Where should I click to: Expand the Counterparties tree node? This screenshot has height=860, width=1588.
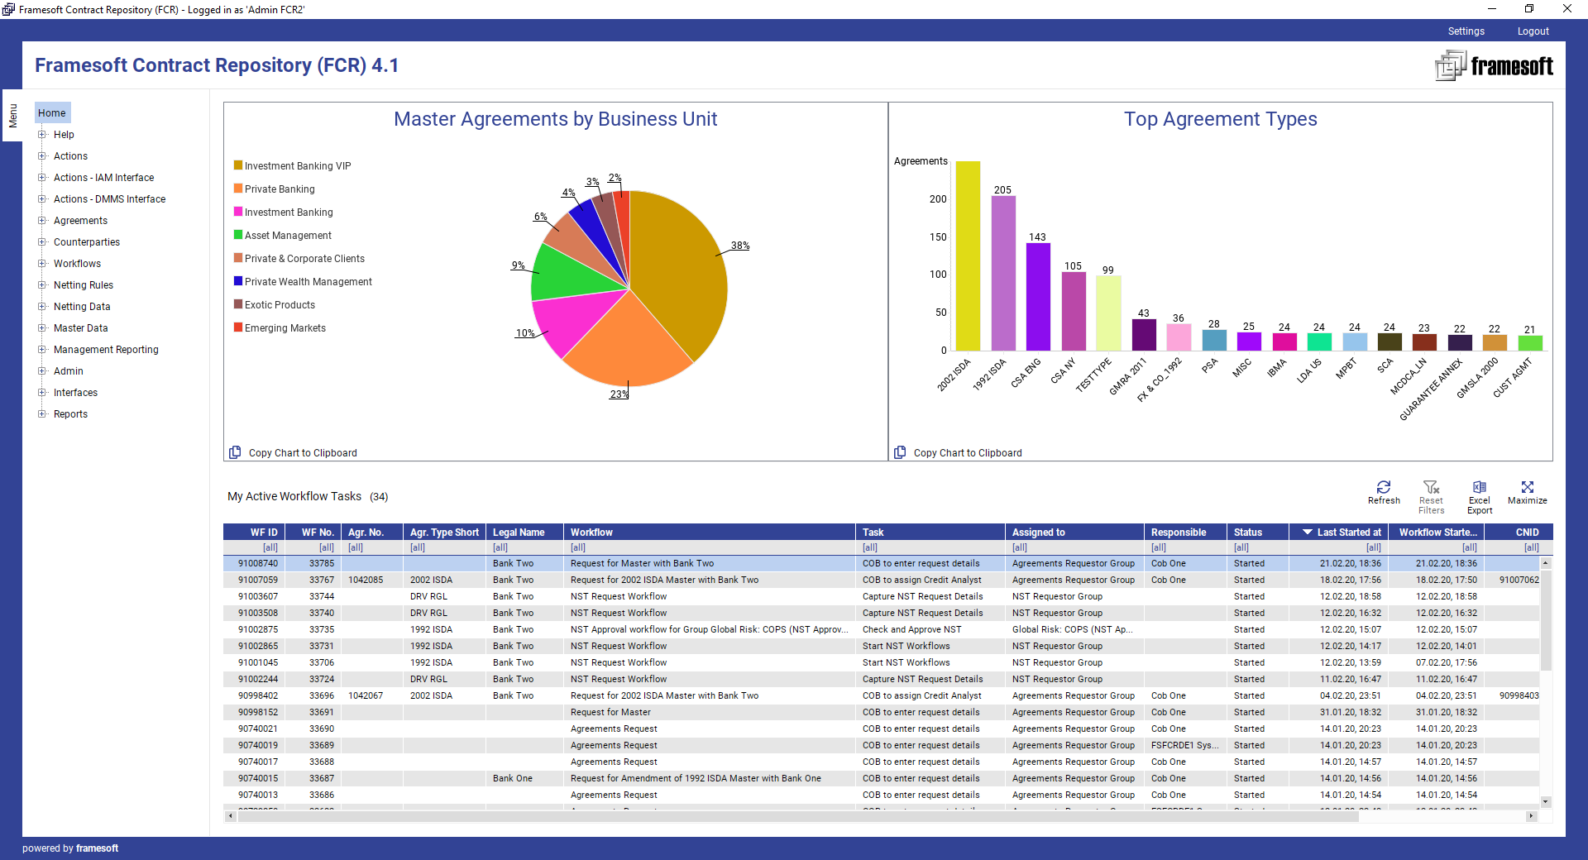coord(42,241)
